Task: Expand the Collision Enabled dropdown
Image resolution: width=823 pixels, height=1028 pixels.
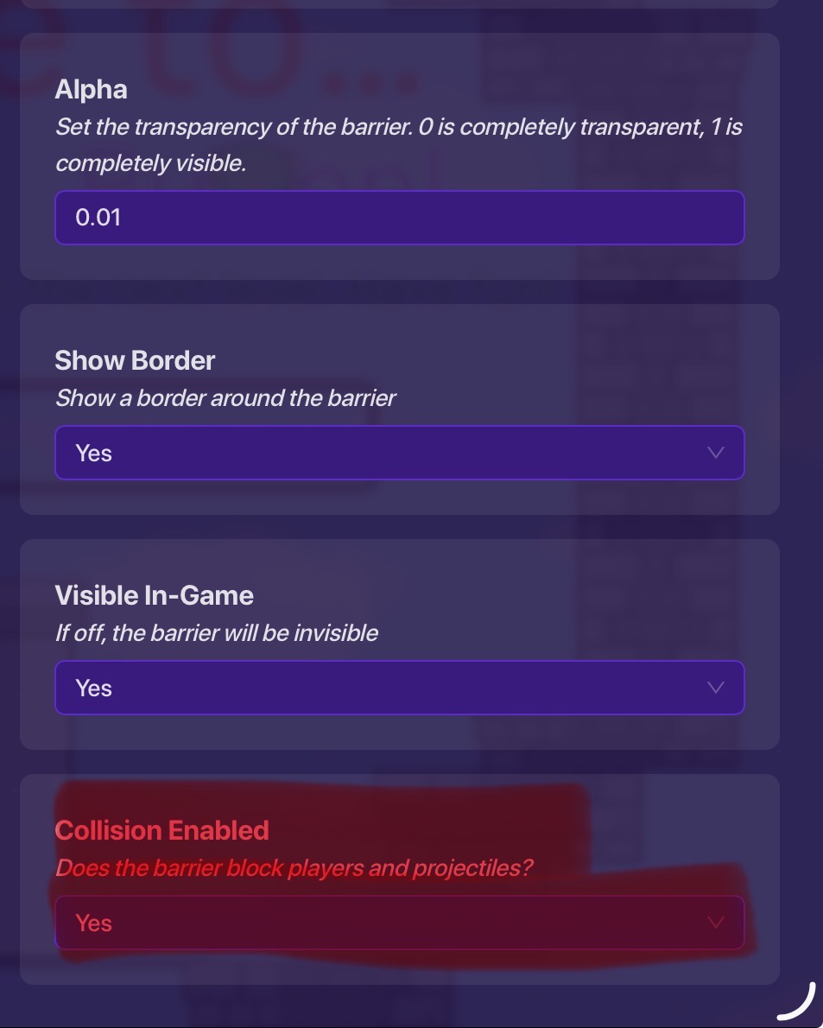Action: coord(399,923)
